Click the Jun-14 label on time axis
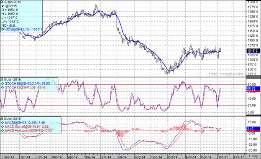Viewport: 261px width, 159px height. tap(106, 157)
